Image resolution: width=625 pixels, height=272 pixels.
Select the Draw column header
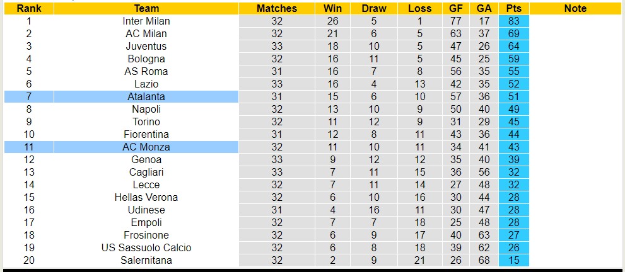[374, 9]
